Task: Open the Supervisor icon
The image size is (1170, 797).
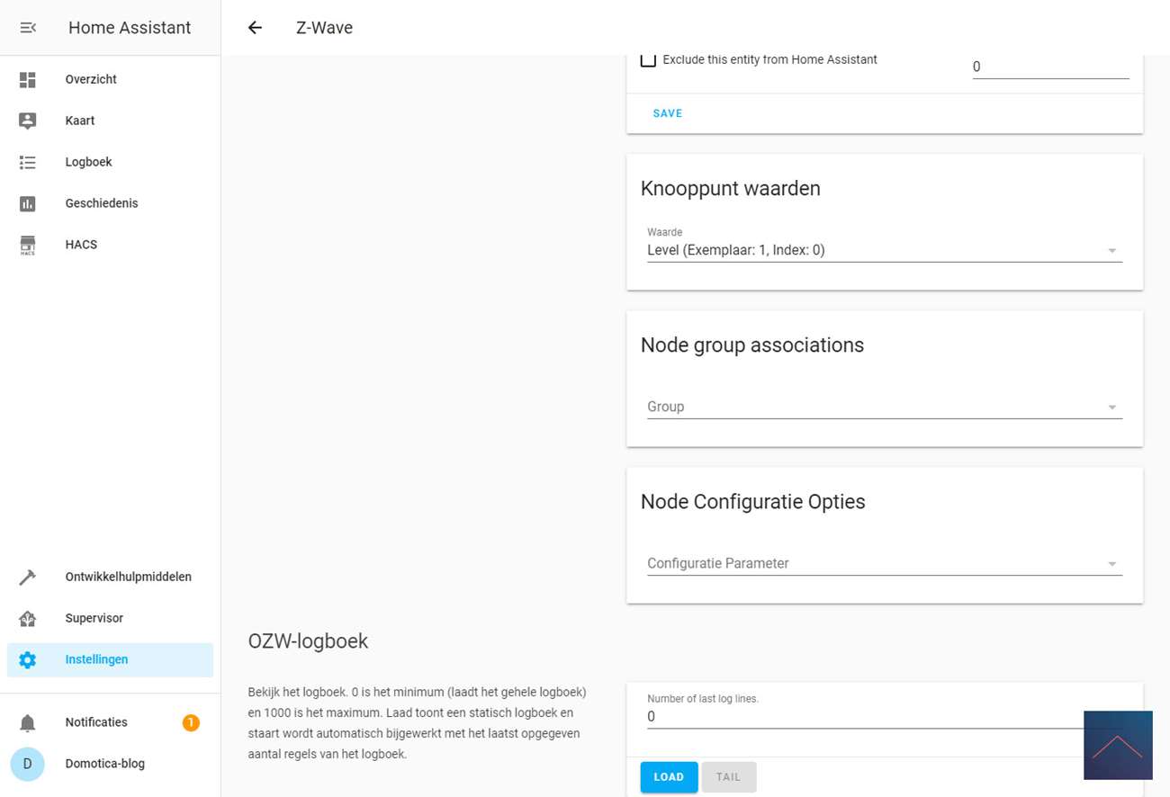Action: [x=28, y=619]
